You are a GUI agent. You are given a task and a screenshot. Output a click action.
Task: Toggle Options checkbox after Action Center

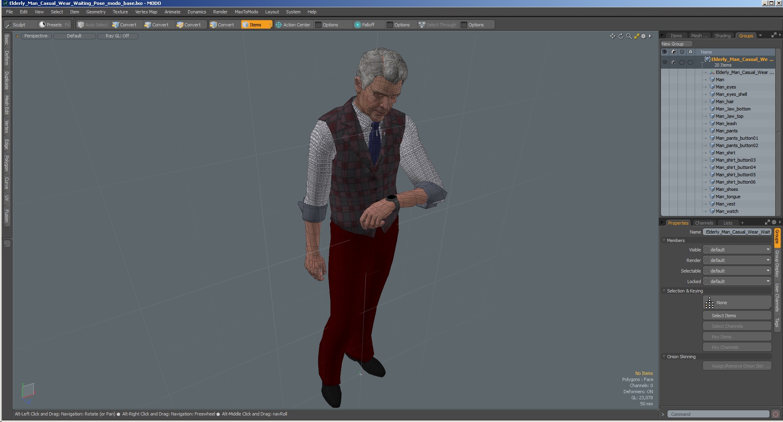318,25
